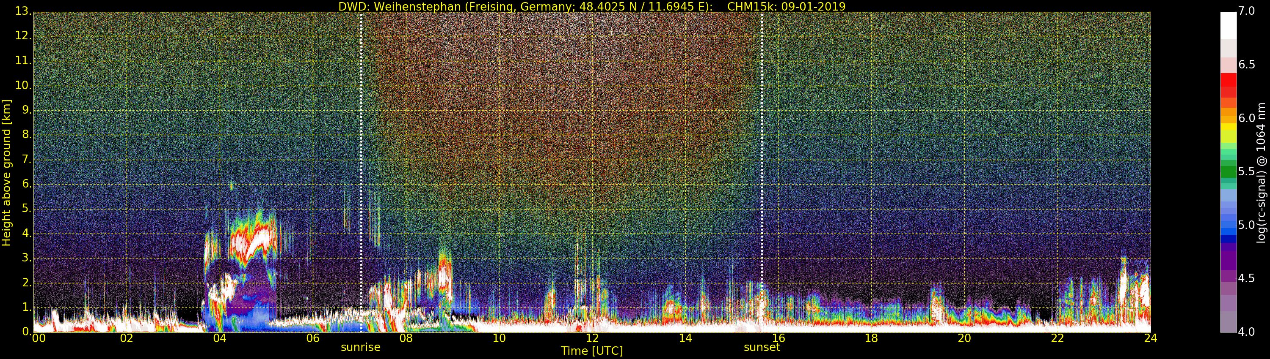Image resolution: width=1270 pixels, height=359 pixels.
Task: Pick the white top segment of the color bar
Action: tap(1228, 25)
